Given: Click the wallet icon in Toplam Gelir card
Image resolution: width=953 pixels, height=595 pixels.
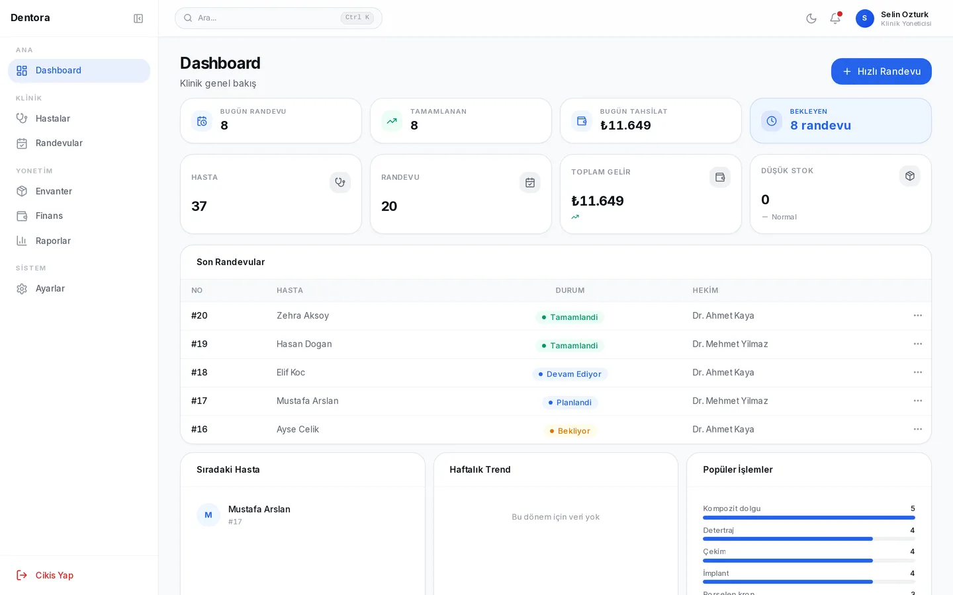Looking at the screenshot, I should (x=720, y=177).
